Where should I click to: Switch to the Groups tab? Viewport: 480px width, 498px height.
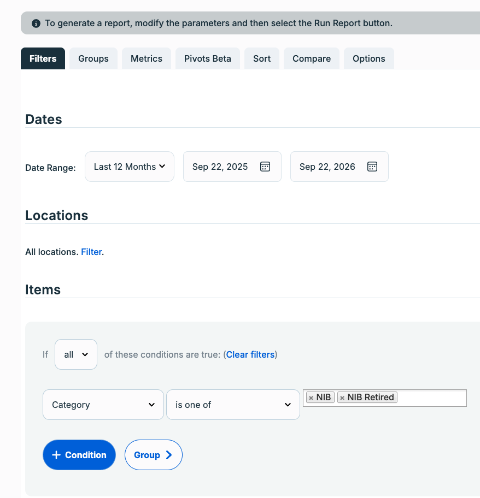pos(93,58)
